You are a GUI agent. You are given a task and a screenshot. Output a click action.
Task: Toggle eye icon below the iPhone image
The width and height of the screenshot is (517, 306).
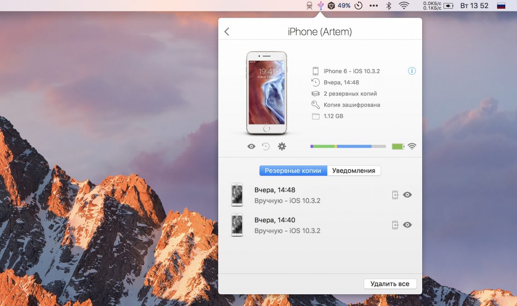tap(251, 146)
